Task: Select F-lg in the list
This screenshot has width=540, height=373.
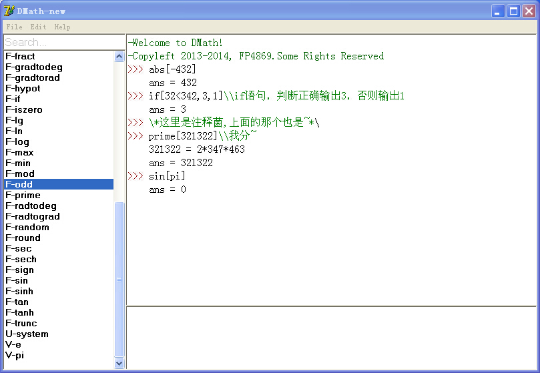Action: coord(59,120)
